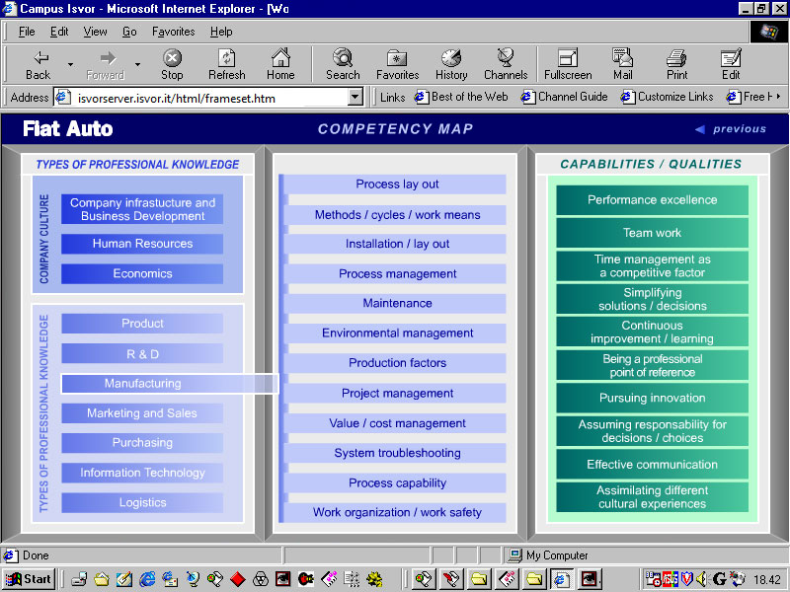Open Process capability competency

397,483
